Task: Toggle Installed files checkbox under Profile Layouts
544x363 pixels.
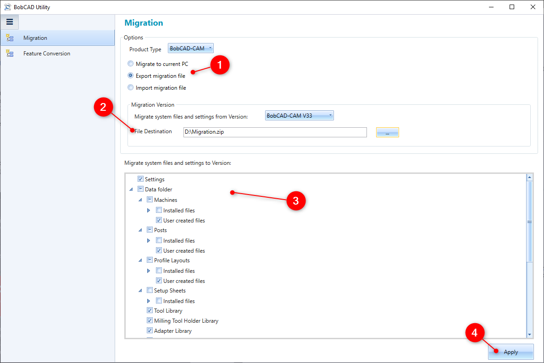Action: 159,270
